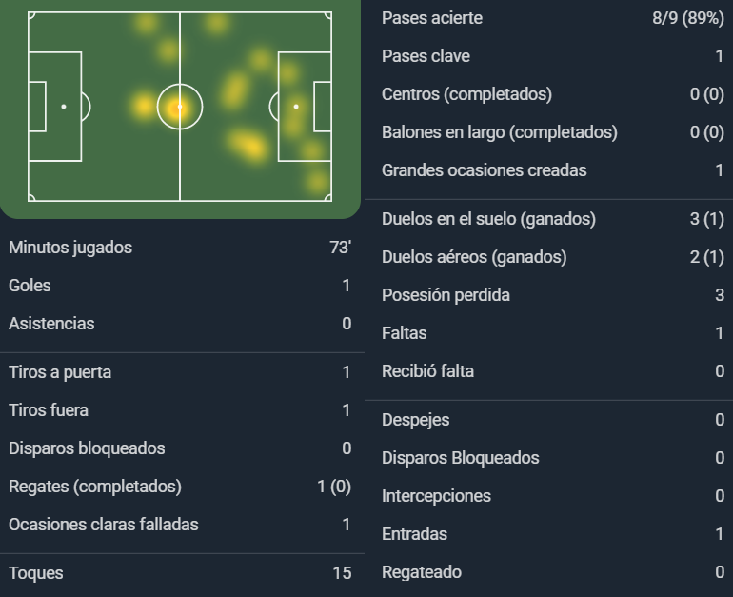Select the Tiros fuera row
The image size is (733, 597).
point(180,410)
